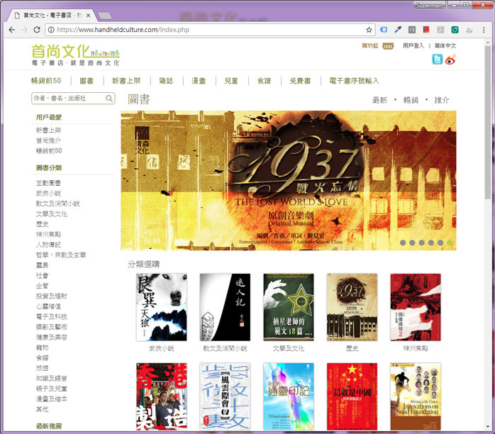The height and width of the screenshot is (434, 495).
Task: Click the page vertical scrollbar thumb
Action: coord(488,123)
